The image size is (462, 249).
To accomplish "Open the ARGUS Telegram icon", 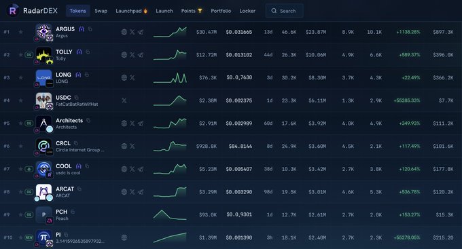I will tap(141, 32).
